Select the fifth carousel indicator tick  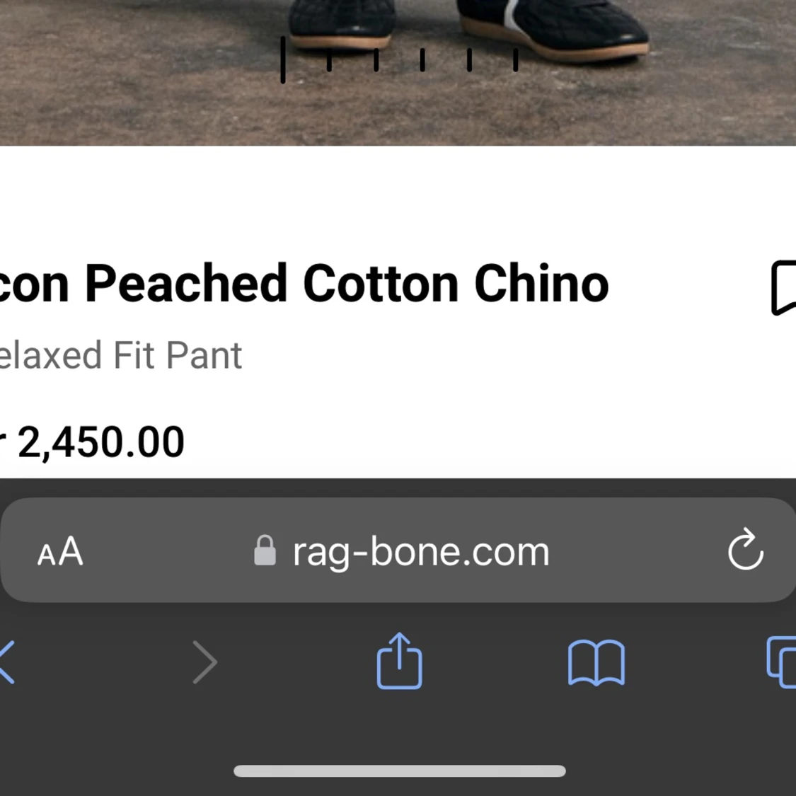[469, 60]
